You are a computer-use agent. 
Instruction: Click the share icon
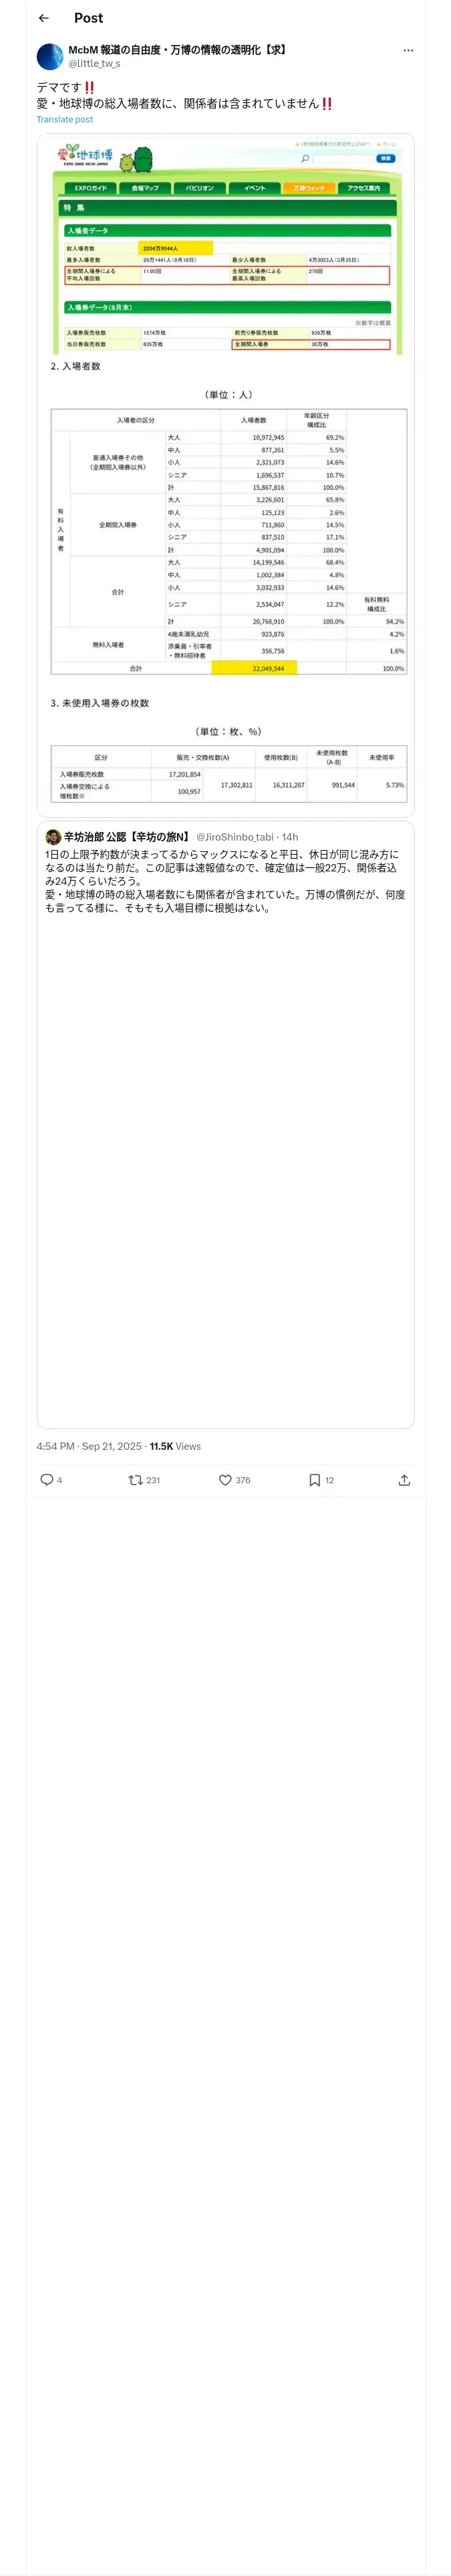pos(404,1480)
